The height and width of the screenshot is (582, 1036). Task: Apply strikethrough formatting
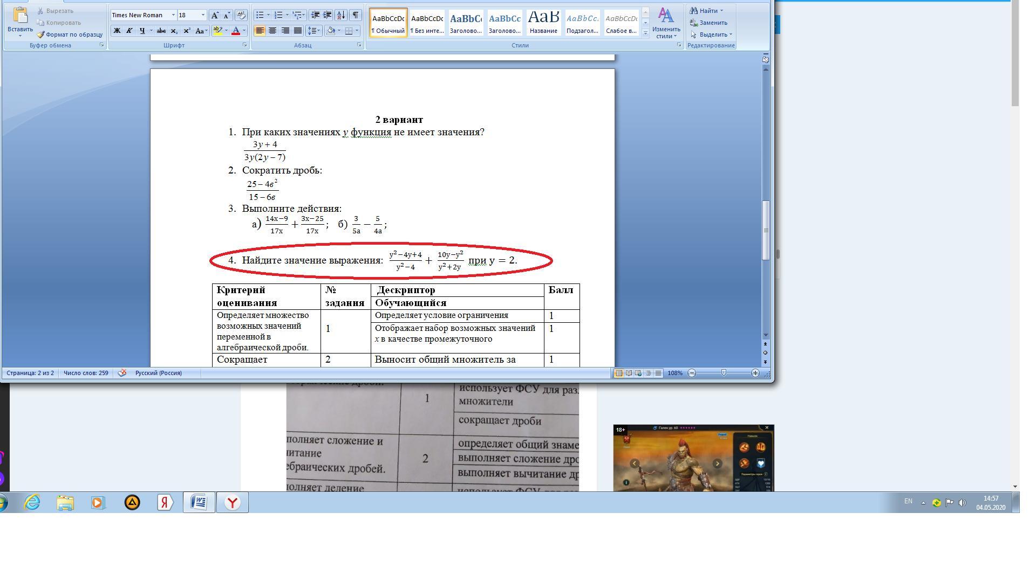(161, 31)
